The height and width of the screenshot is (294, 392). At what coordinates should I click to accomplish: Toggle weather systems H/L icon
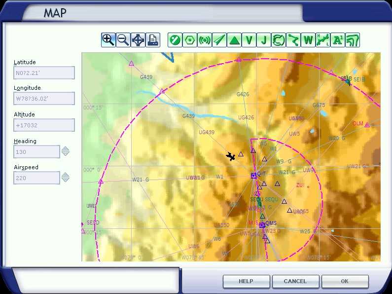coord(323,40)
